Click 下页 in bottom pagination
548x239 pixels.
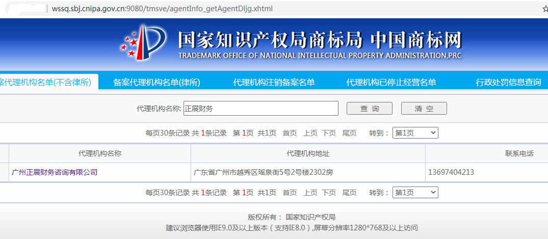329,193
